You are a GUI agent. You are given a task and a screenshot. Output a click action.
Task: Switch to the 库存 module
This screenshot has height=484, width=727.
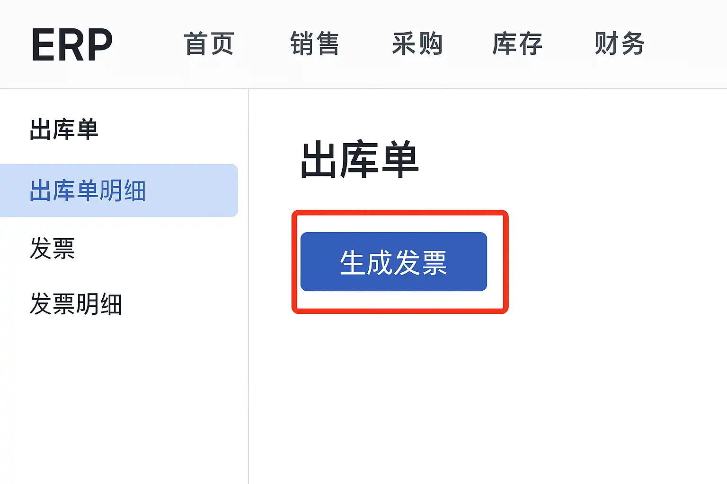point(517,44)
